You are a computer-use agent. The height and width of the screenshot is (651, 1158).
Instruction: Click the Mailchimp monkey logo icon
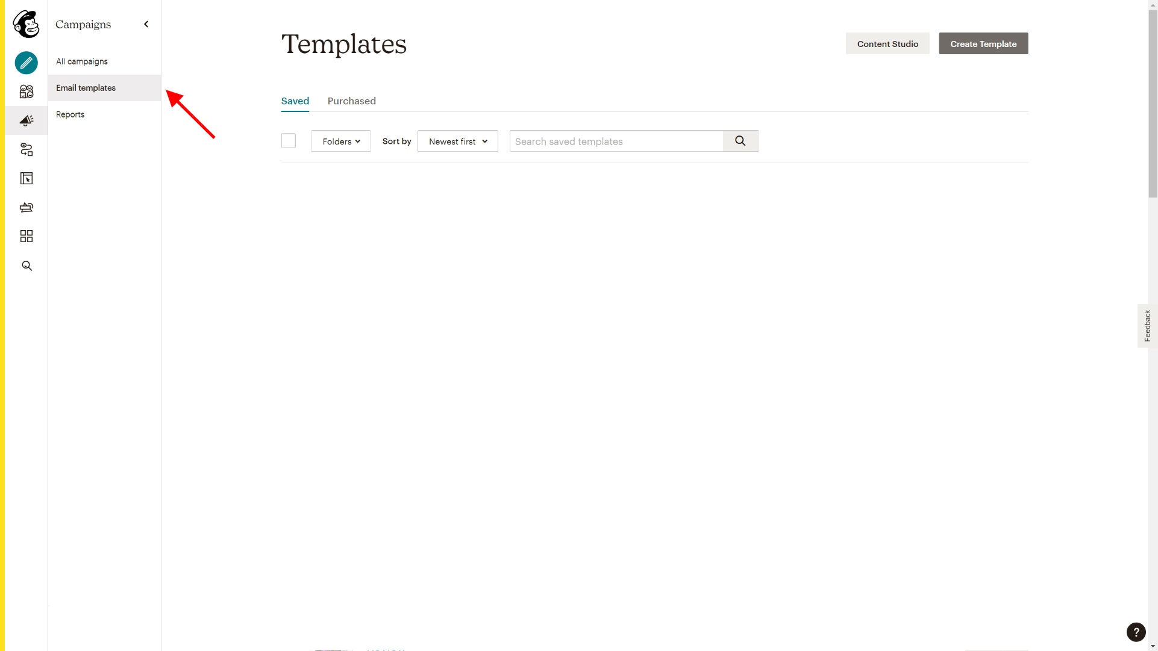25,24
